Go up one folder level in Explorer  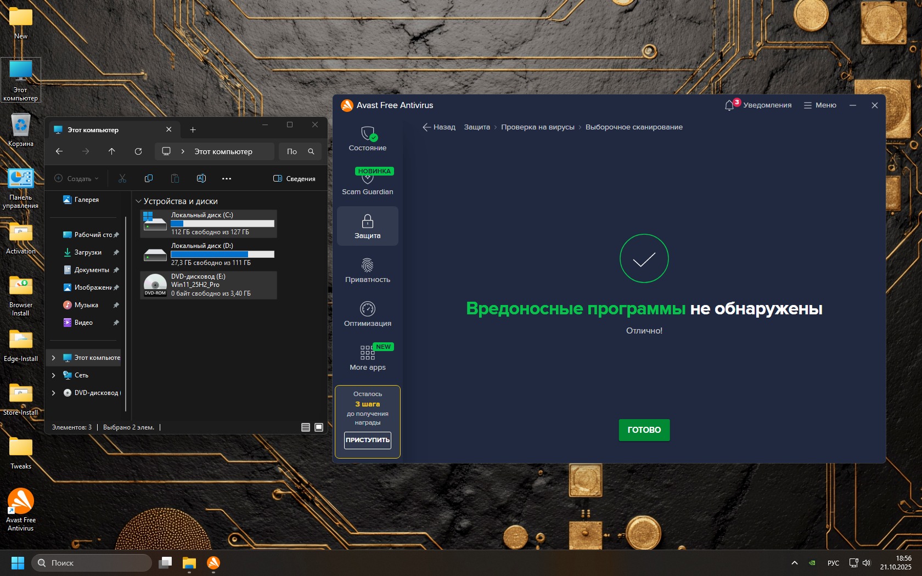pyautogui.click(x=112, y=151)
